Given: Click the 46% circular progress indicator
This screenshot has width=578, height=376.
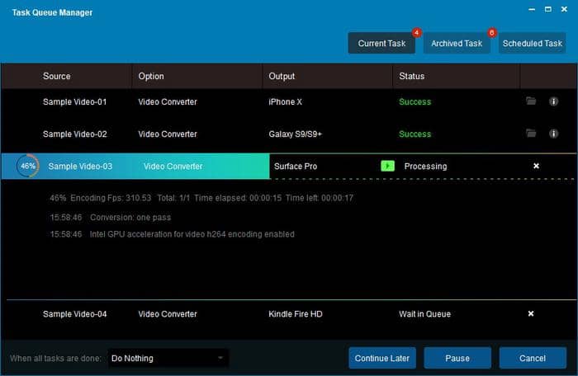Looking at the screenshot, I should tap(28, 166).
